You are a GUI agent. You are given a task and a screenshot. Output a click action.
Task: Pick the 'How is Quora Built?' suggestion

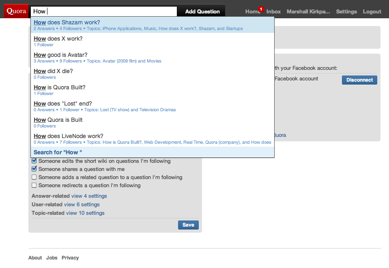tap(153, 90)
